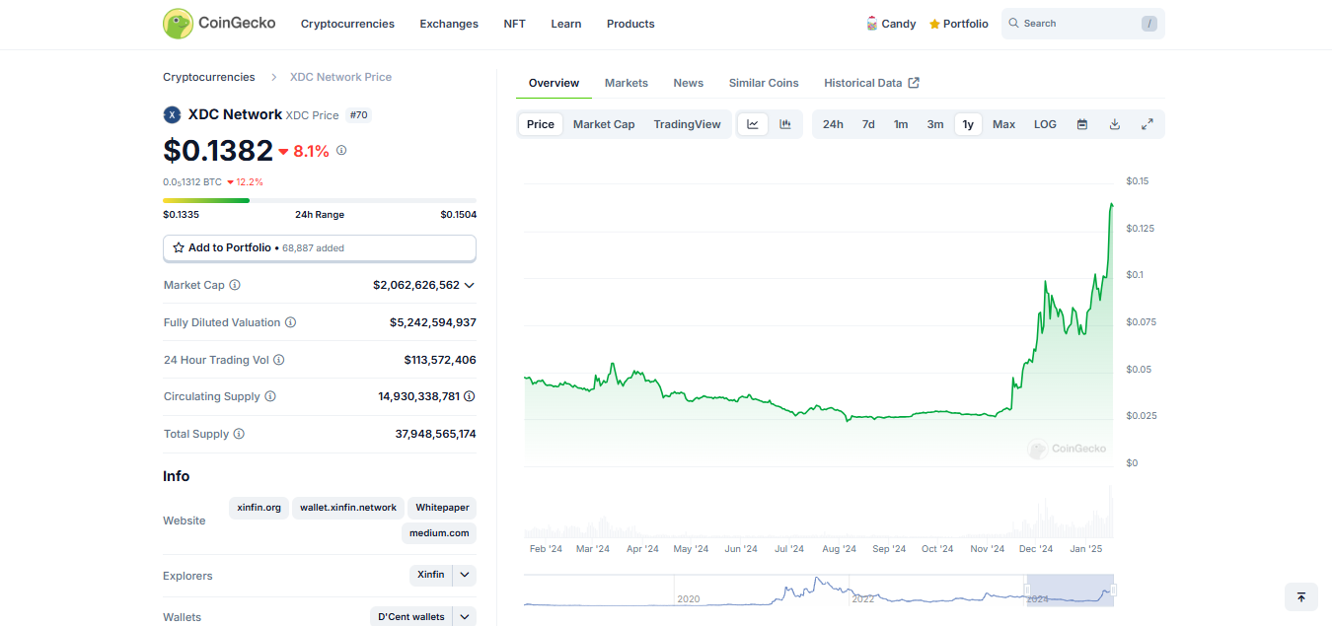Click the search magnifier icon
This screenshot has width=1332, height=626.
click(1013, 24)
